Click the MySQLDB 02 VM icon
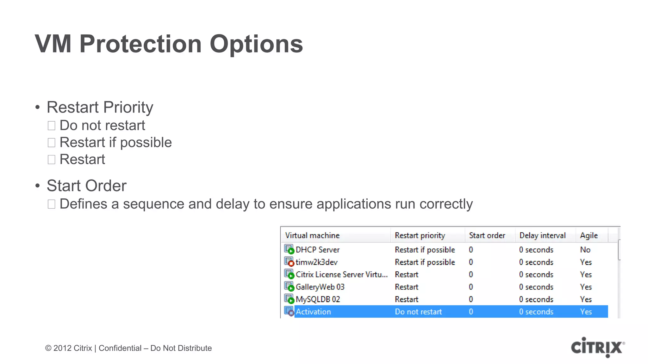 (289, 299)
